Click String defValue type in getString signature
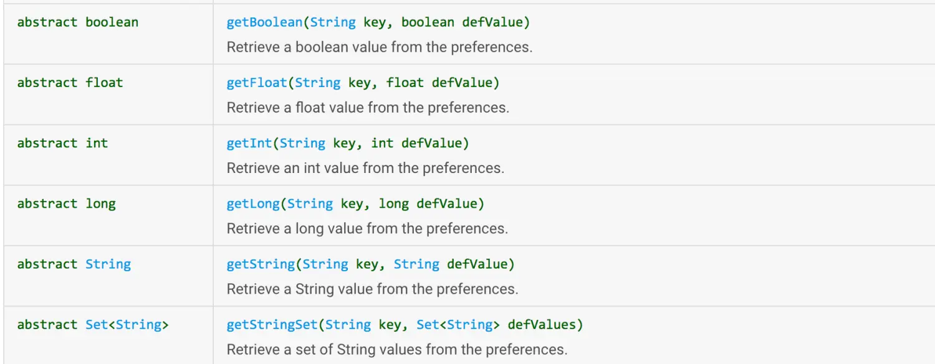The image size is (935, 364). click(x=416, y=264)
